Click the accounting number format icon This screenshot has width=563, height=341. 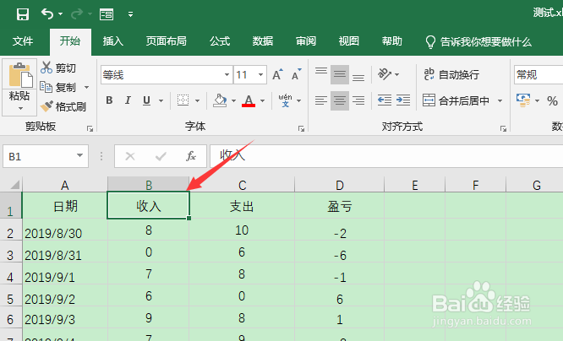[x=523, y=100]
